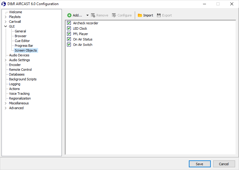The image size is (239, 170).
Task: Disable the On Air Switch checkbox
Action: click(69, 45)
